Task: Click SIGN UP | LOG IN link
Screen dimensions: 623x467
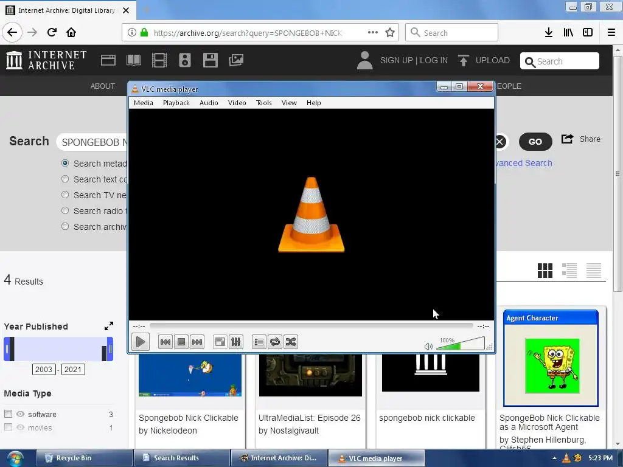Action: point(414,60)
